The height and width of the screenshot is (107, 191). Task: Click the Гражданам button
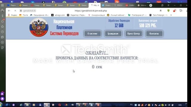[113, 34]
